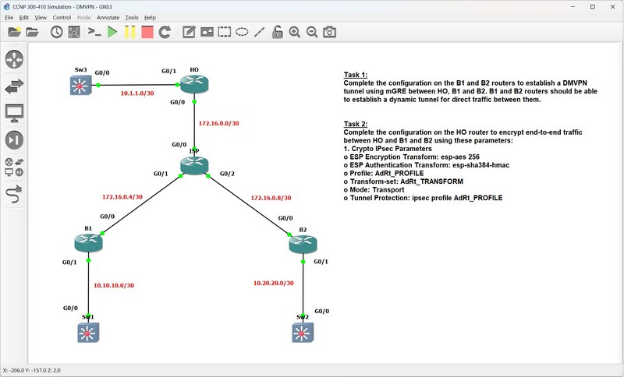The height and width of the screenshot is (377, 624).
Task: Open the Control menu
Action: [x=62, y=17]
